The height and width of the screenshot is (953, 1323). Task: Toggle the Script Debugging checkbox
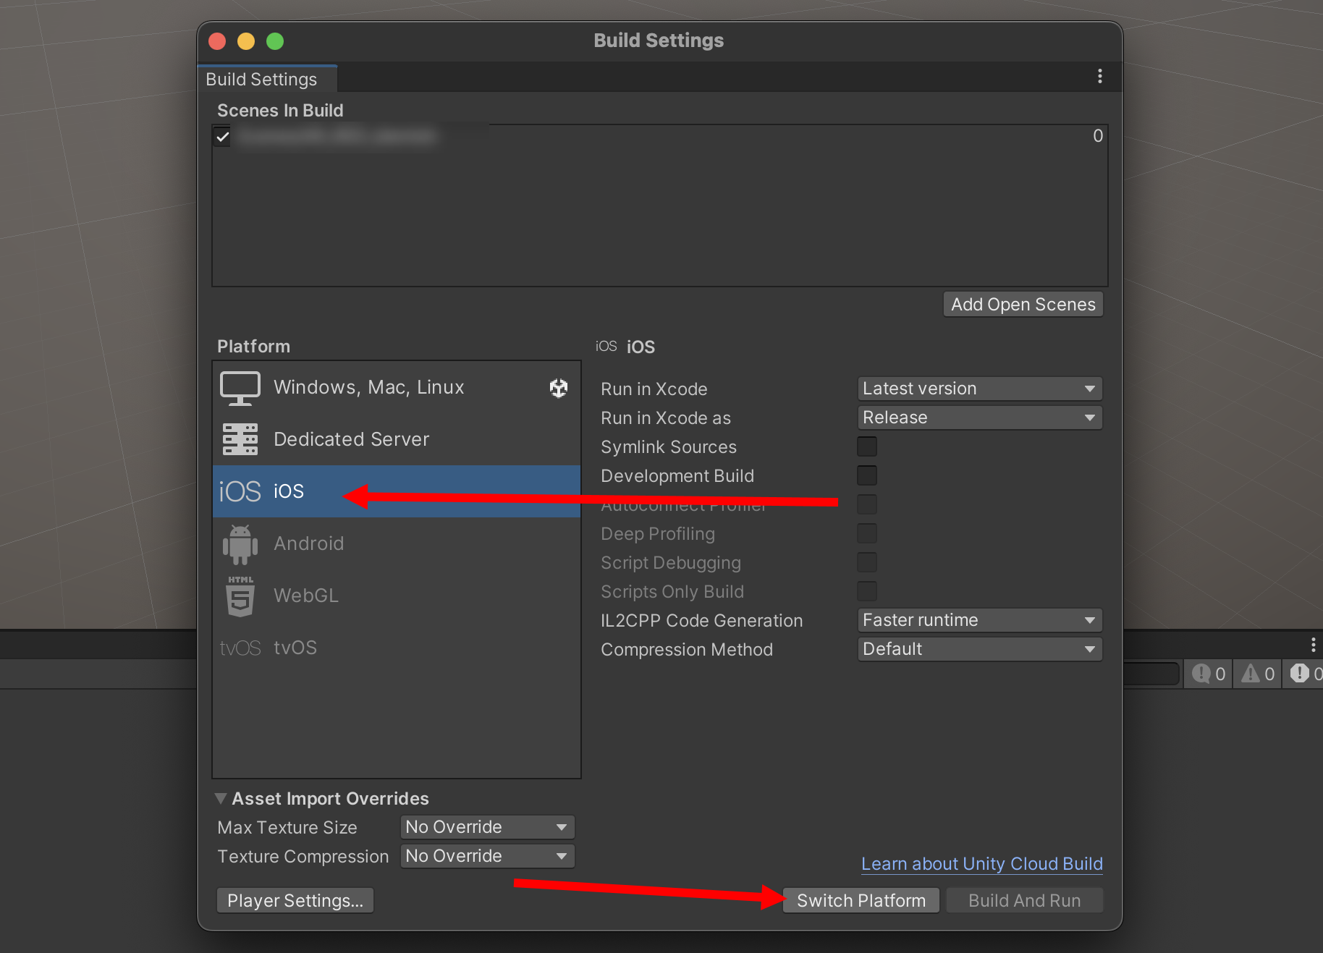point(867,562)
